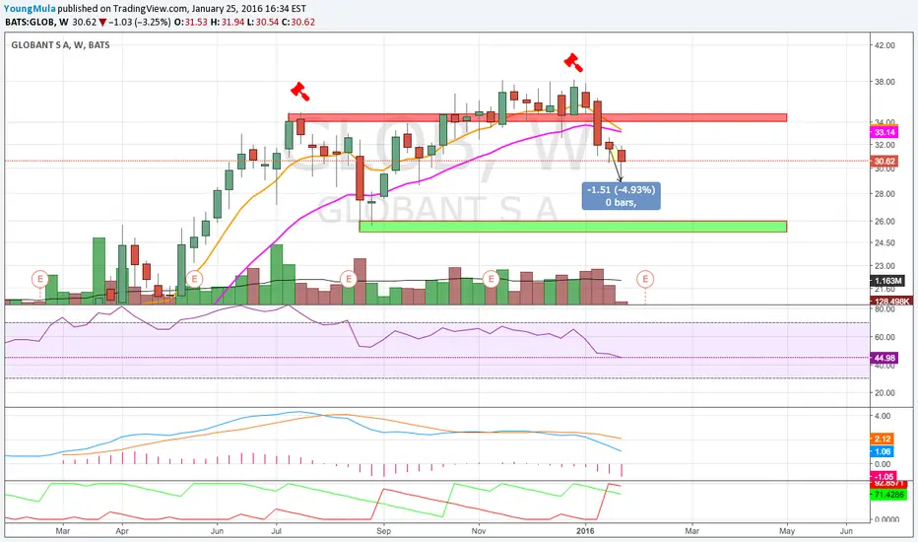Click the 20.00 RSI axis label
This screenshot has height=542, width=918.
tap(885, 393)
